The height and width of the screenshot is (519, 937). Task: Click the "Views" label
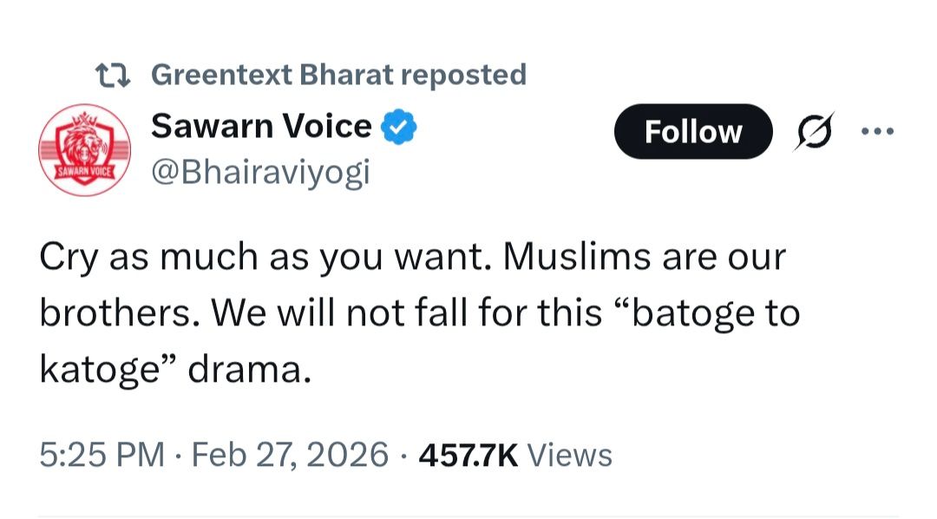point(569,455)
